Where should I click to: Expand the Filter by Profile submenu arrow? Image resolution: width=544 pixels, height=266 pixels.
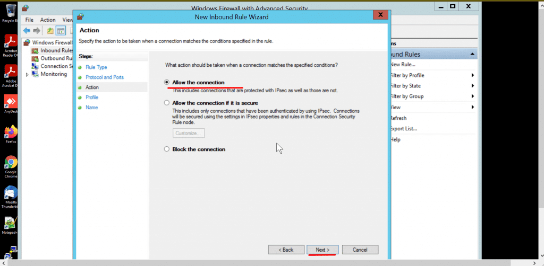pos(472,75)
